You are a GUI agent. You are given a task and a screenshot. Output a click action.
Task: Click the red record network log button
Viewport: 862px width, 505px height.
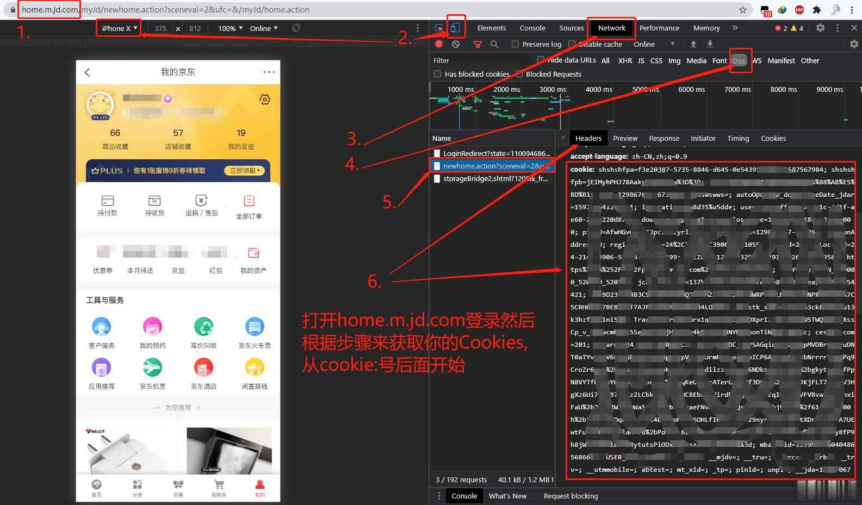439,44
